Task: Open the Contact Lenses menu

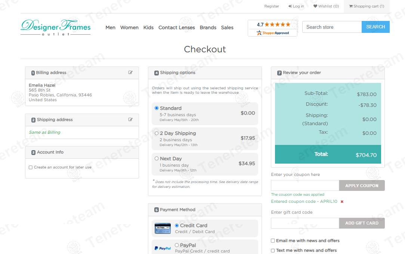Action: tap(176, 28)
